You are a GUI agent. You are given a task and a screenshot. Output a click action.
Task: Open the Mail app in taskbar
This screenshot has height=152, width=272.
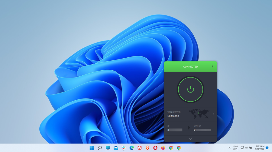(x=116, y=148)
